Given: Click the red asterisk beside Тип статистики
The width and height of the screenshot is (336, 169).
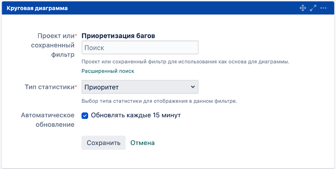Looking at the screenshot, I should click(76, 86).
